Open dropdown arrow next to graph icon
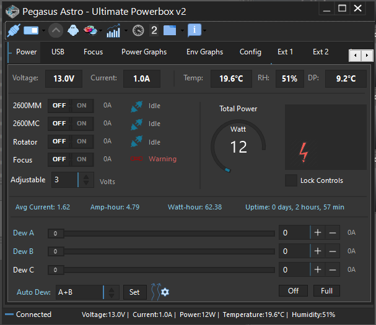 click(x=126, y=31)
